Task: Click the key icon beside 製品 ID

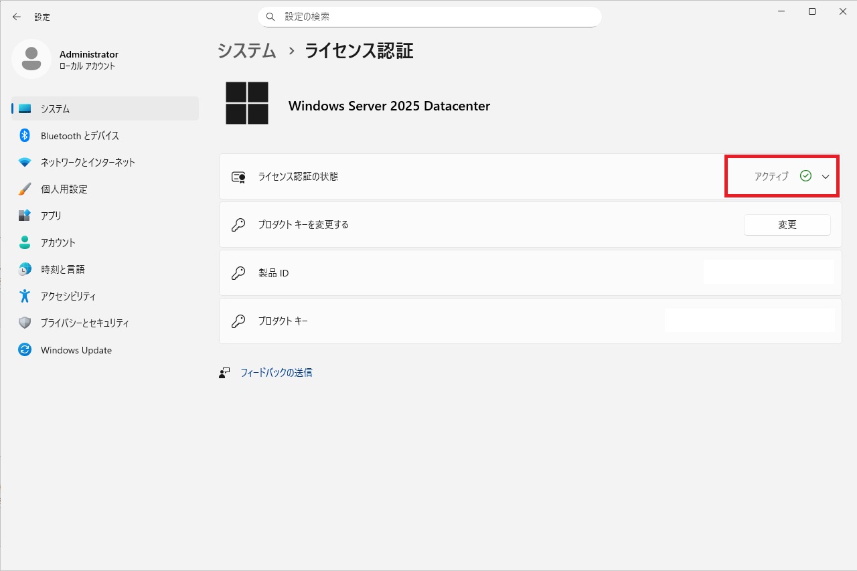Action: pos(238,273)
